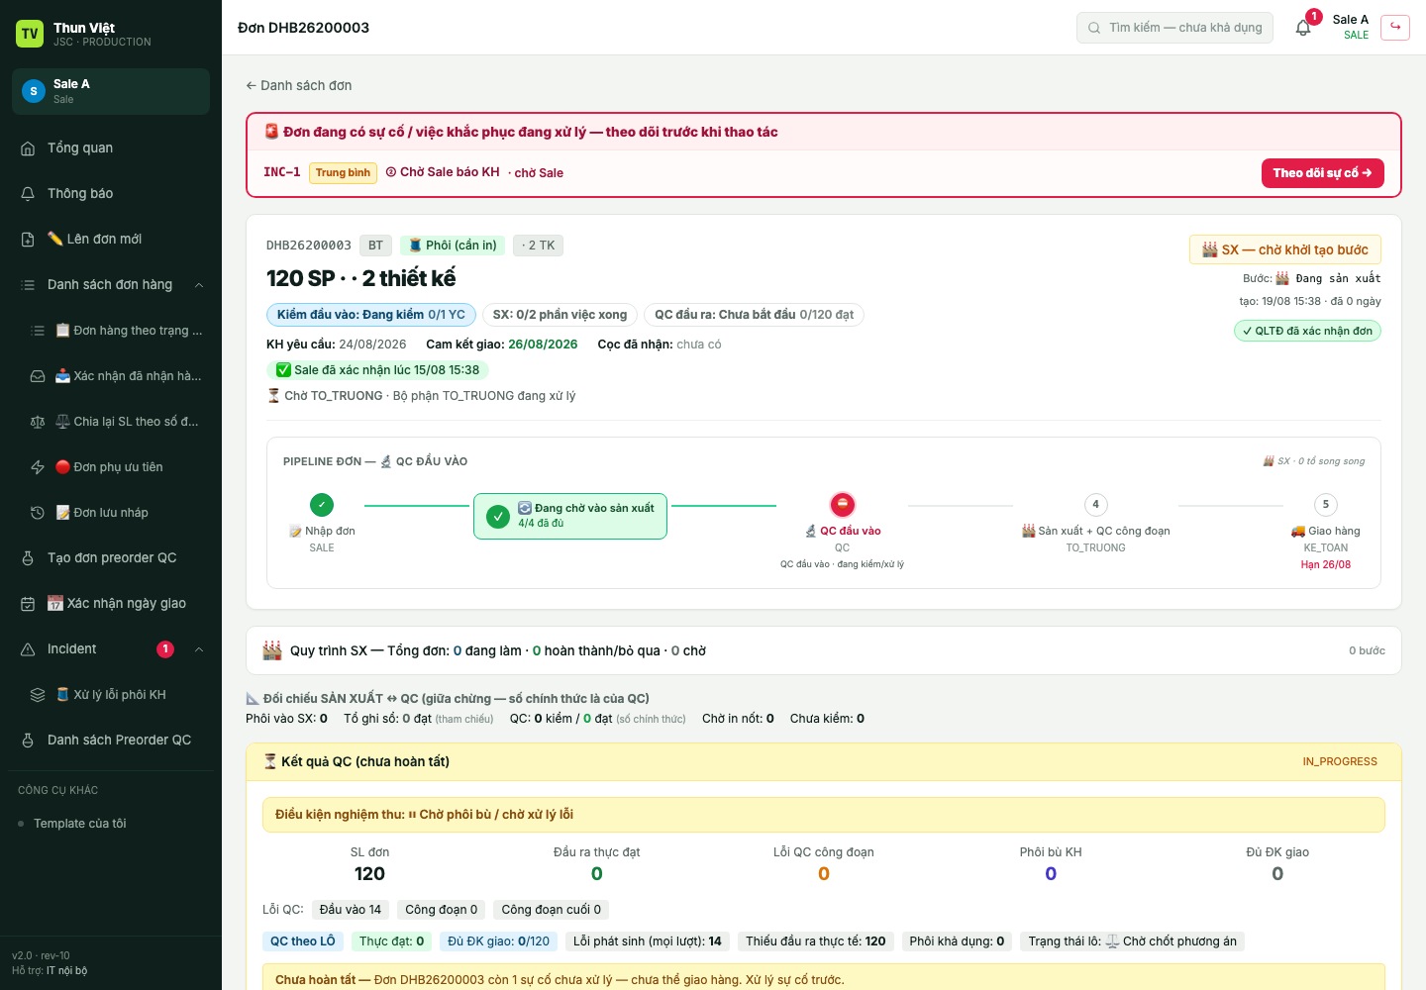Click the Phôi (cần in) tag
1426x990 pixels.
tap(453, 246)
